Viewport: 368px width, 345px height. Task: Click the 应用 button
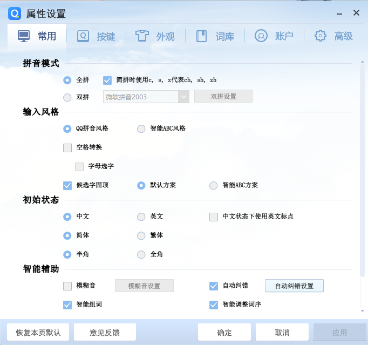tap(340, 332)
